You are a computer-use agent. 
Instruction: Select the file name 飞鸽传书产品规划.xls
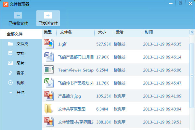coord(76,83)
